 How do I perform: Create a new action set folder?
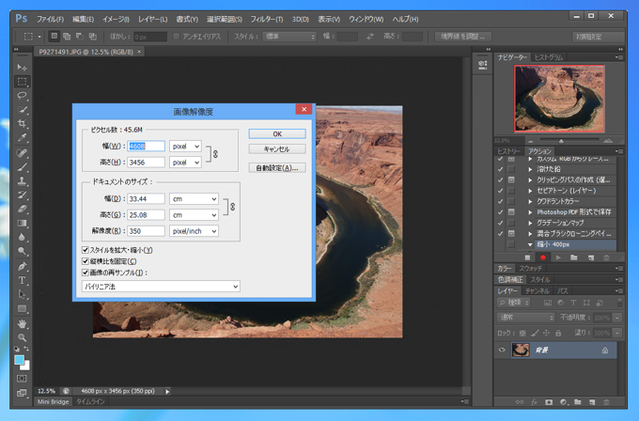pyautogui.click(x=574, y=257)
